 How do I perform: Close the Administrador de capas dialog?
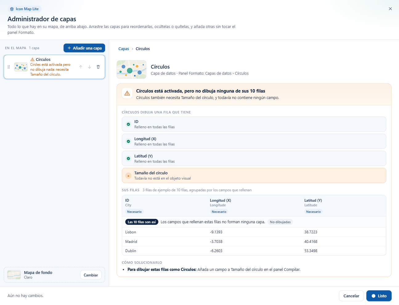tap(390, 9)
